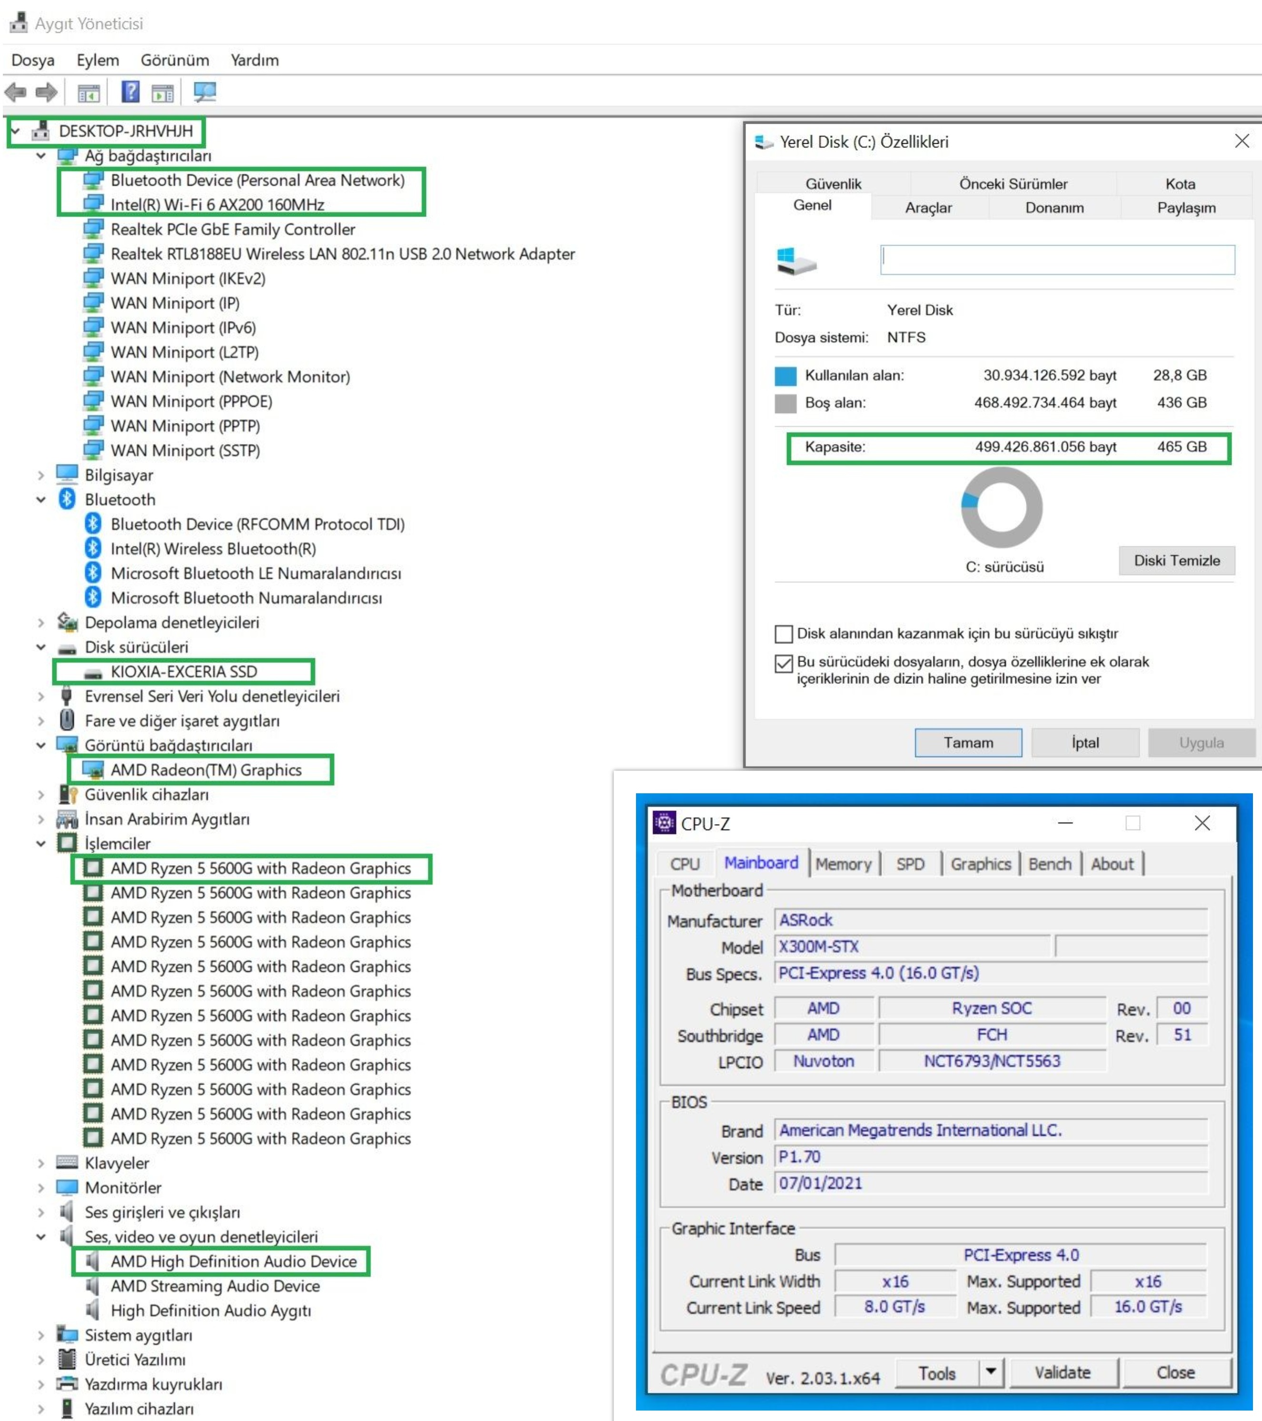1262x1421 pixels.
Task: Enable the compress this drive checkbox
Action: pyautogui.click(x=784, y=633)
